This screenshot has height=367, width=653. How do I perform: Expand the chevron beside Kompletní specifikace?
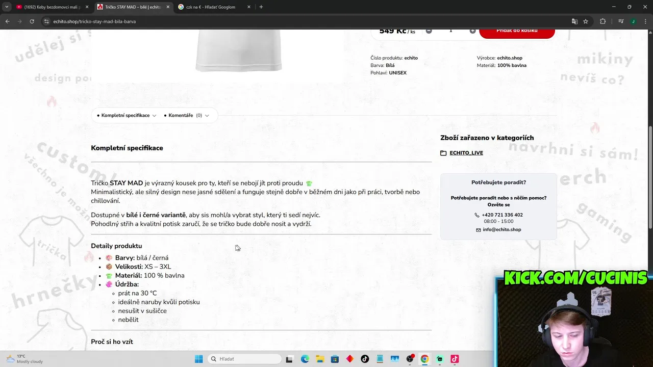154,116
